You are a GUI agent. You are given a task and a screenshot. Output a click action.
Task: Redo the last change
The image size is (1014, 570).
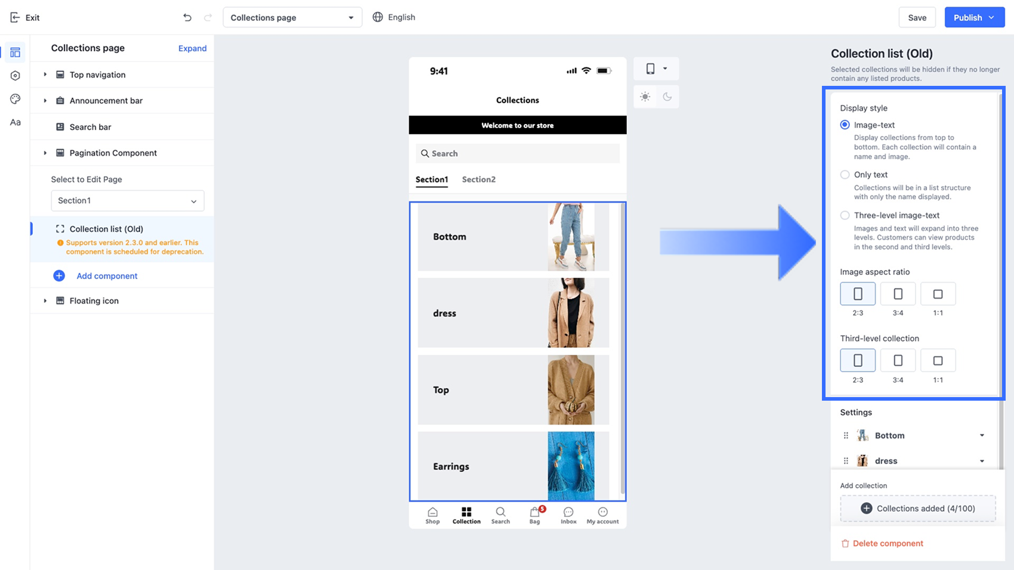[x=208, y=17]
